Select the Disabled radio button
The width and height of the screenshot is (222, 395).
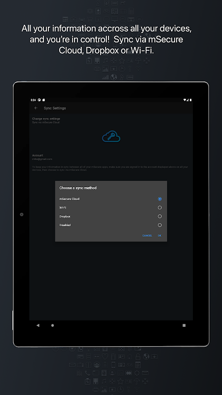(x=159, y=225)
